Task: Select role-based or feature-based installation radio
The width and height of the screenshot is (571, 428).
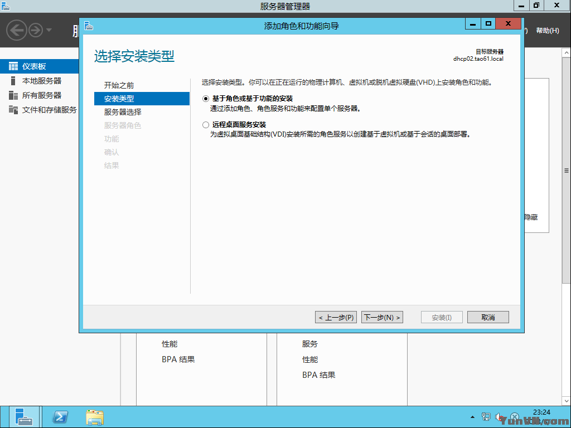Action: 206,99
